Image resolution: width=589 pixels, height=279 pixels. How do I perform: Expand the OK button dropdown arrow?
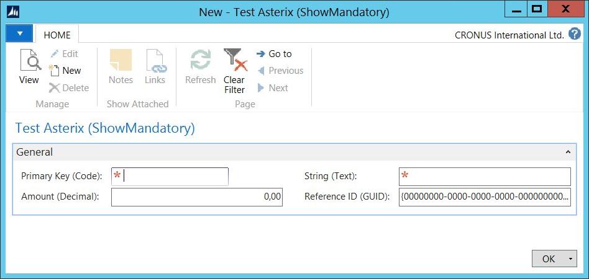pos(571,259)
